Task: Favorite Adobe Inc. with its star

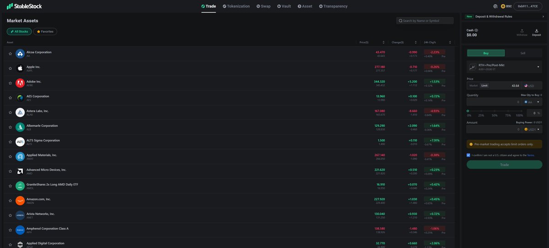Action: [x=10, y=83]
